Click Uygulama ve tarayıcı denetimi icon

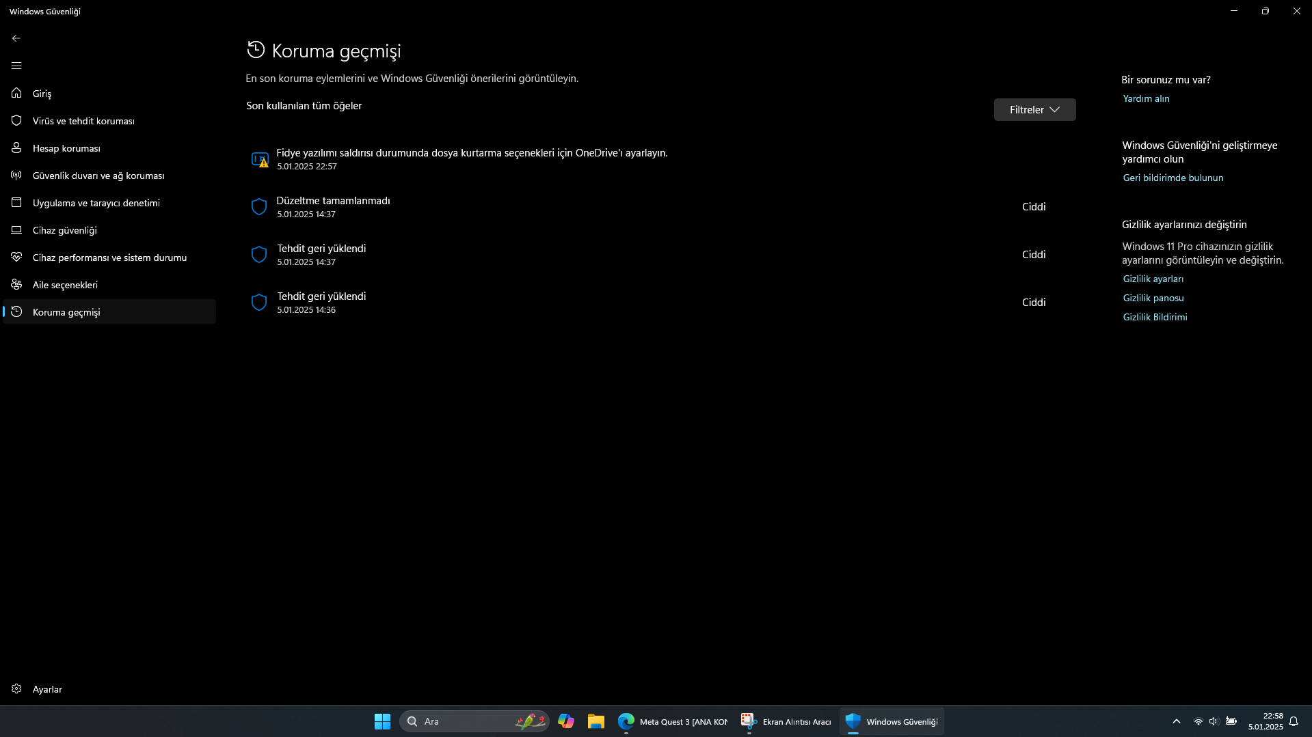pyautogui.click(x=16, y=203)
